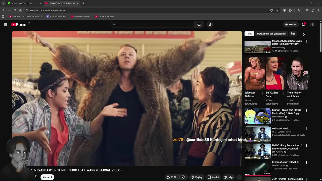Open Kendrick Lamar HUMBLE. video
This screenshot has width=322, height=181.
coord(258,168)
